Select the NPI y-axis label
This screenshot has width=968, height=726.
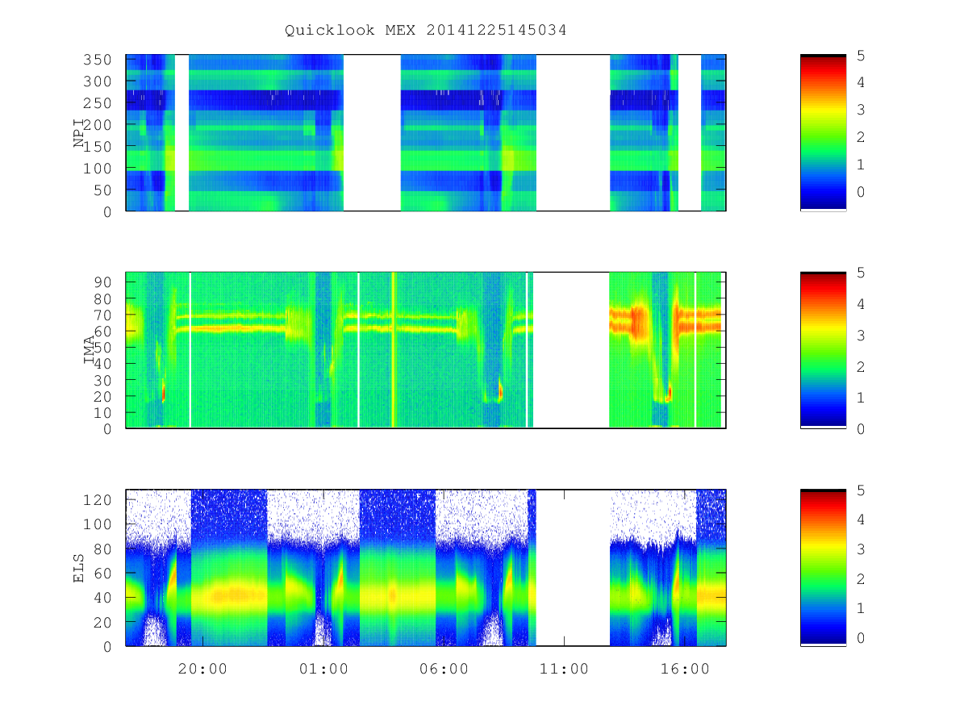click(x=79, y=133)
